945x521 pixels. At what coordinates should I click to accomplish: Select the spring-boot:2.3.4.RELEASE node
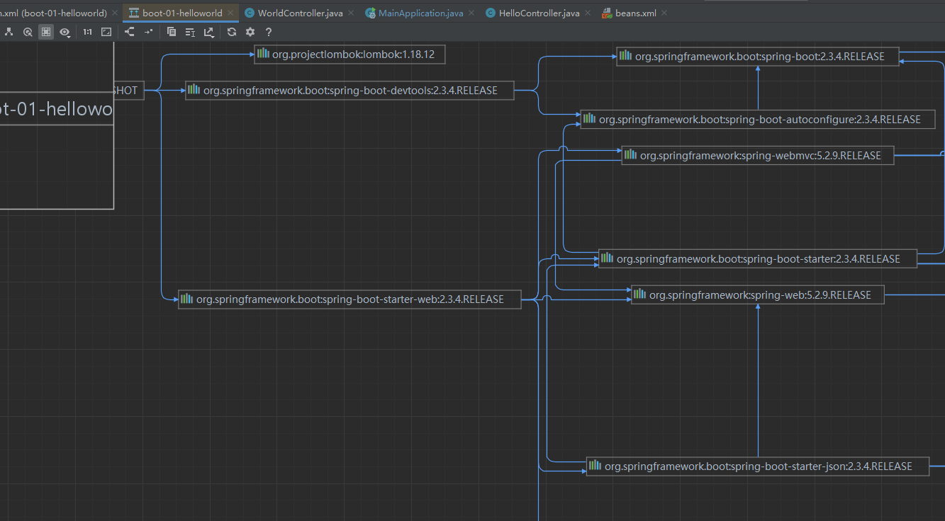point(758,57)
